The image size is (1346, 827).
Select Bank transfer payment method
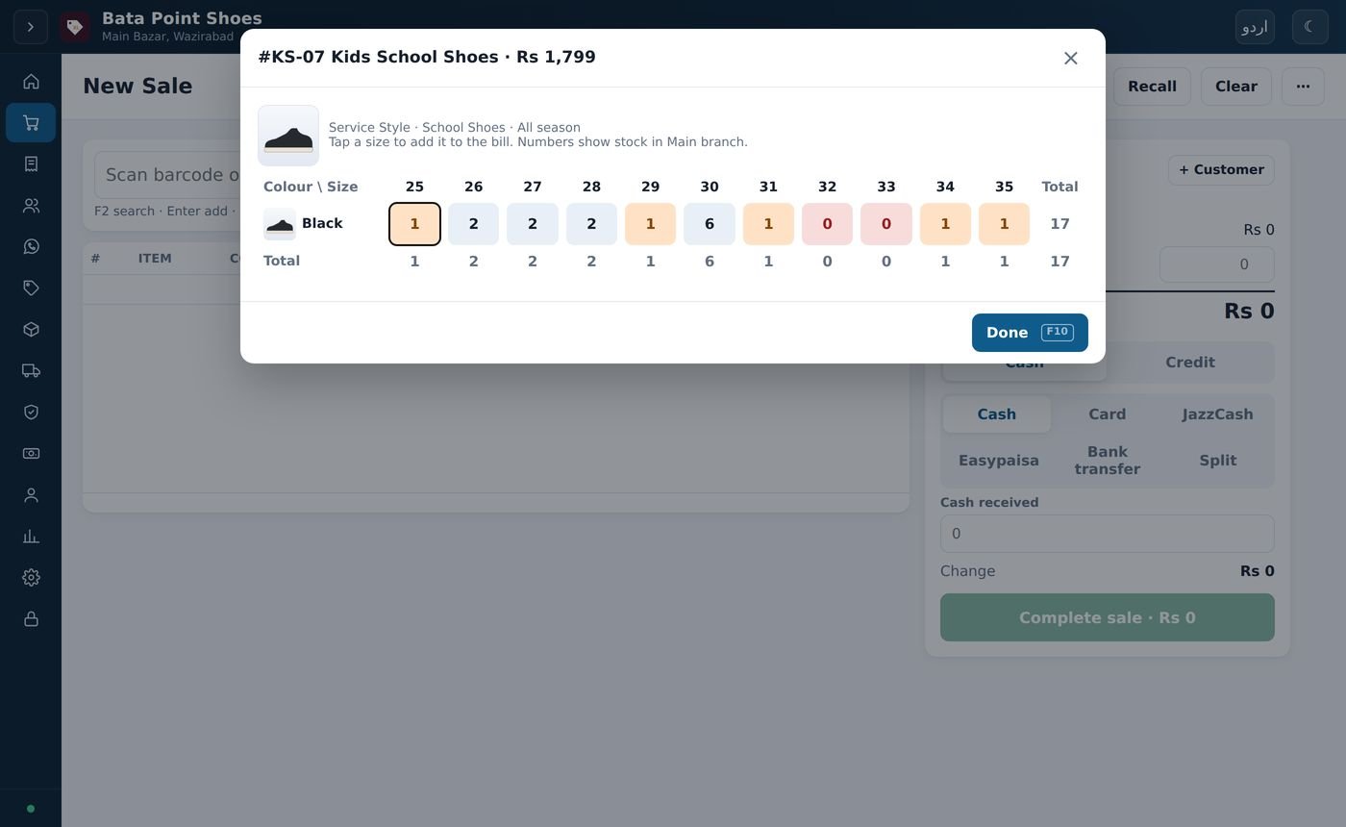point(1107,461)
